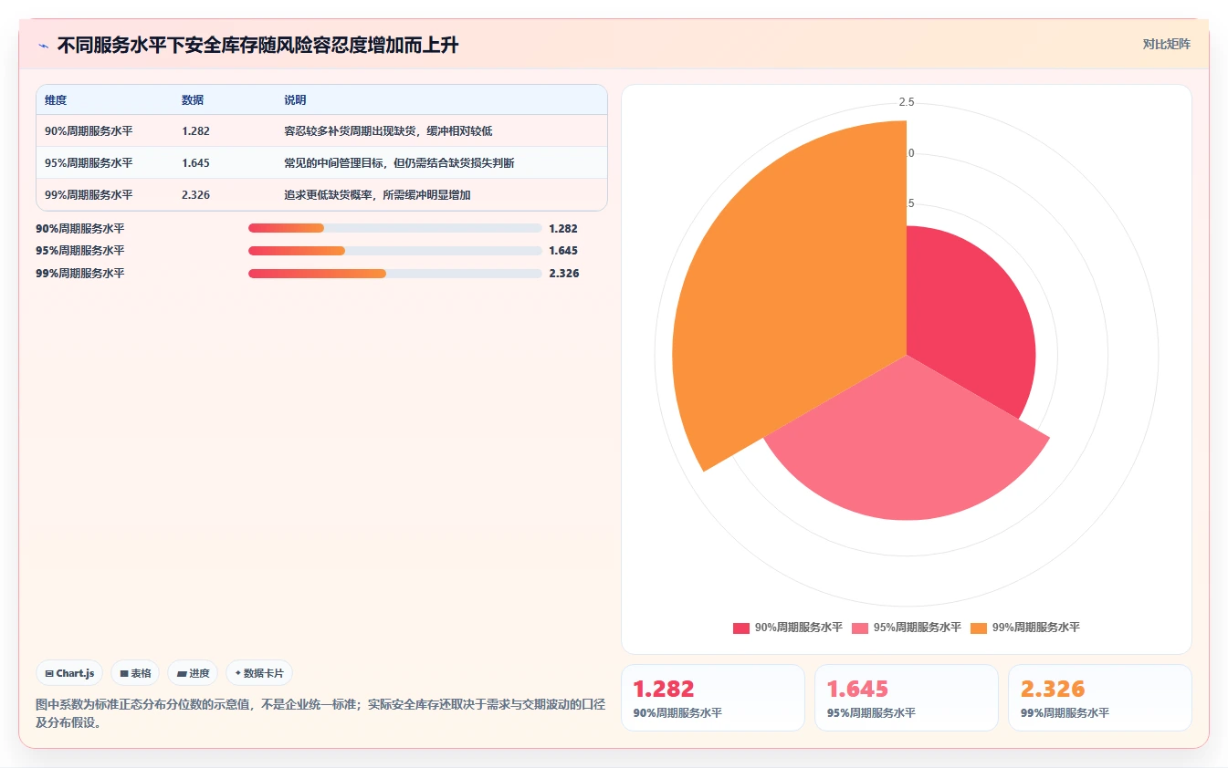This screenshot has width=1228, height=768.
Task: Click progress row label 95%周期服务水平
Action: pyautogui.click(x=80, y=250)
